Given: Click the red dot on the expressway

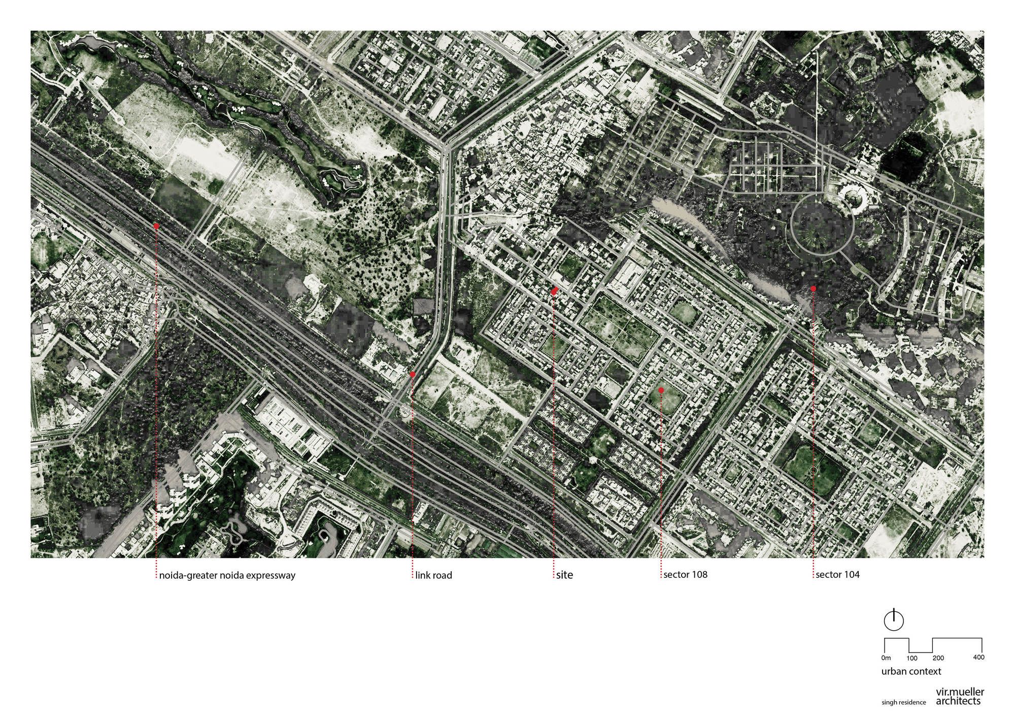Looking at the screenshot, I should click(x=156, y=226).
